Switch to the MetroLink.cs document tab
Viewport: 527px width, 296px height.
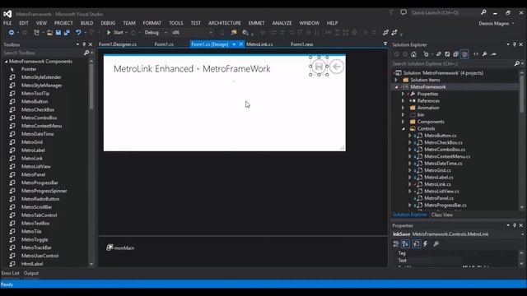click(x=259, y=44)
